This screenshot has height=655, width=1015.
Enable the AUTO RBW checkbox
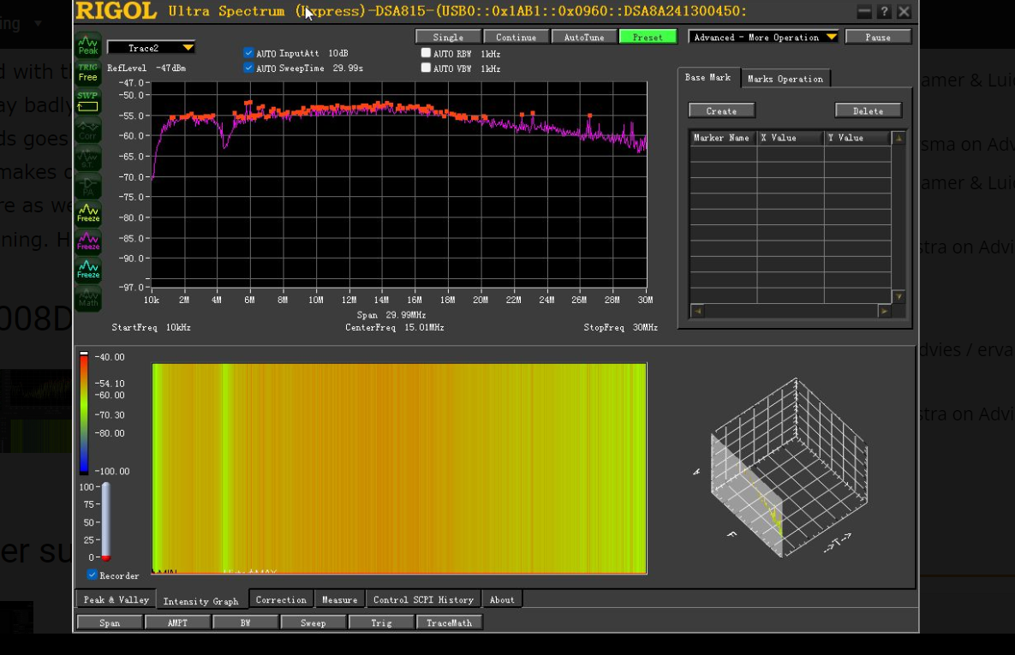tap(426, 53)
